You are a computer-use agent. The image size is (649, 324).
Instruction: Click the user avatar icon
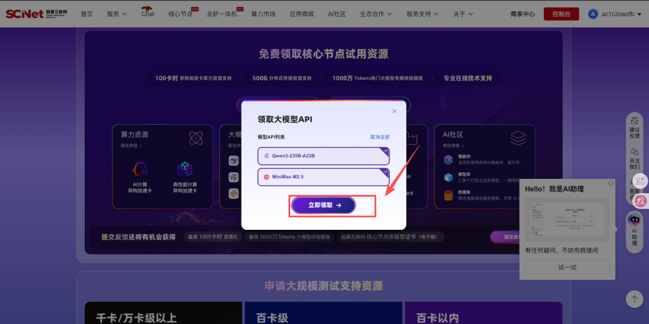(x=593, y=14)
